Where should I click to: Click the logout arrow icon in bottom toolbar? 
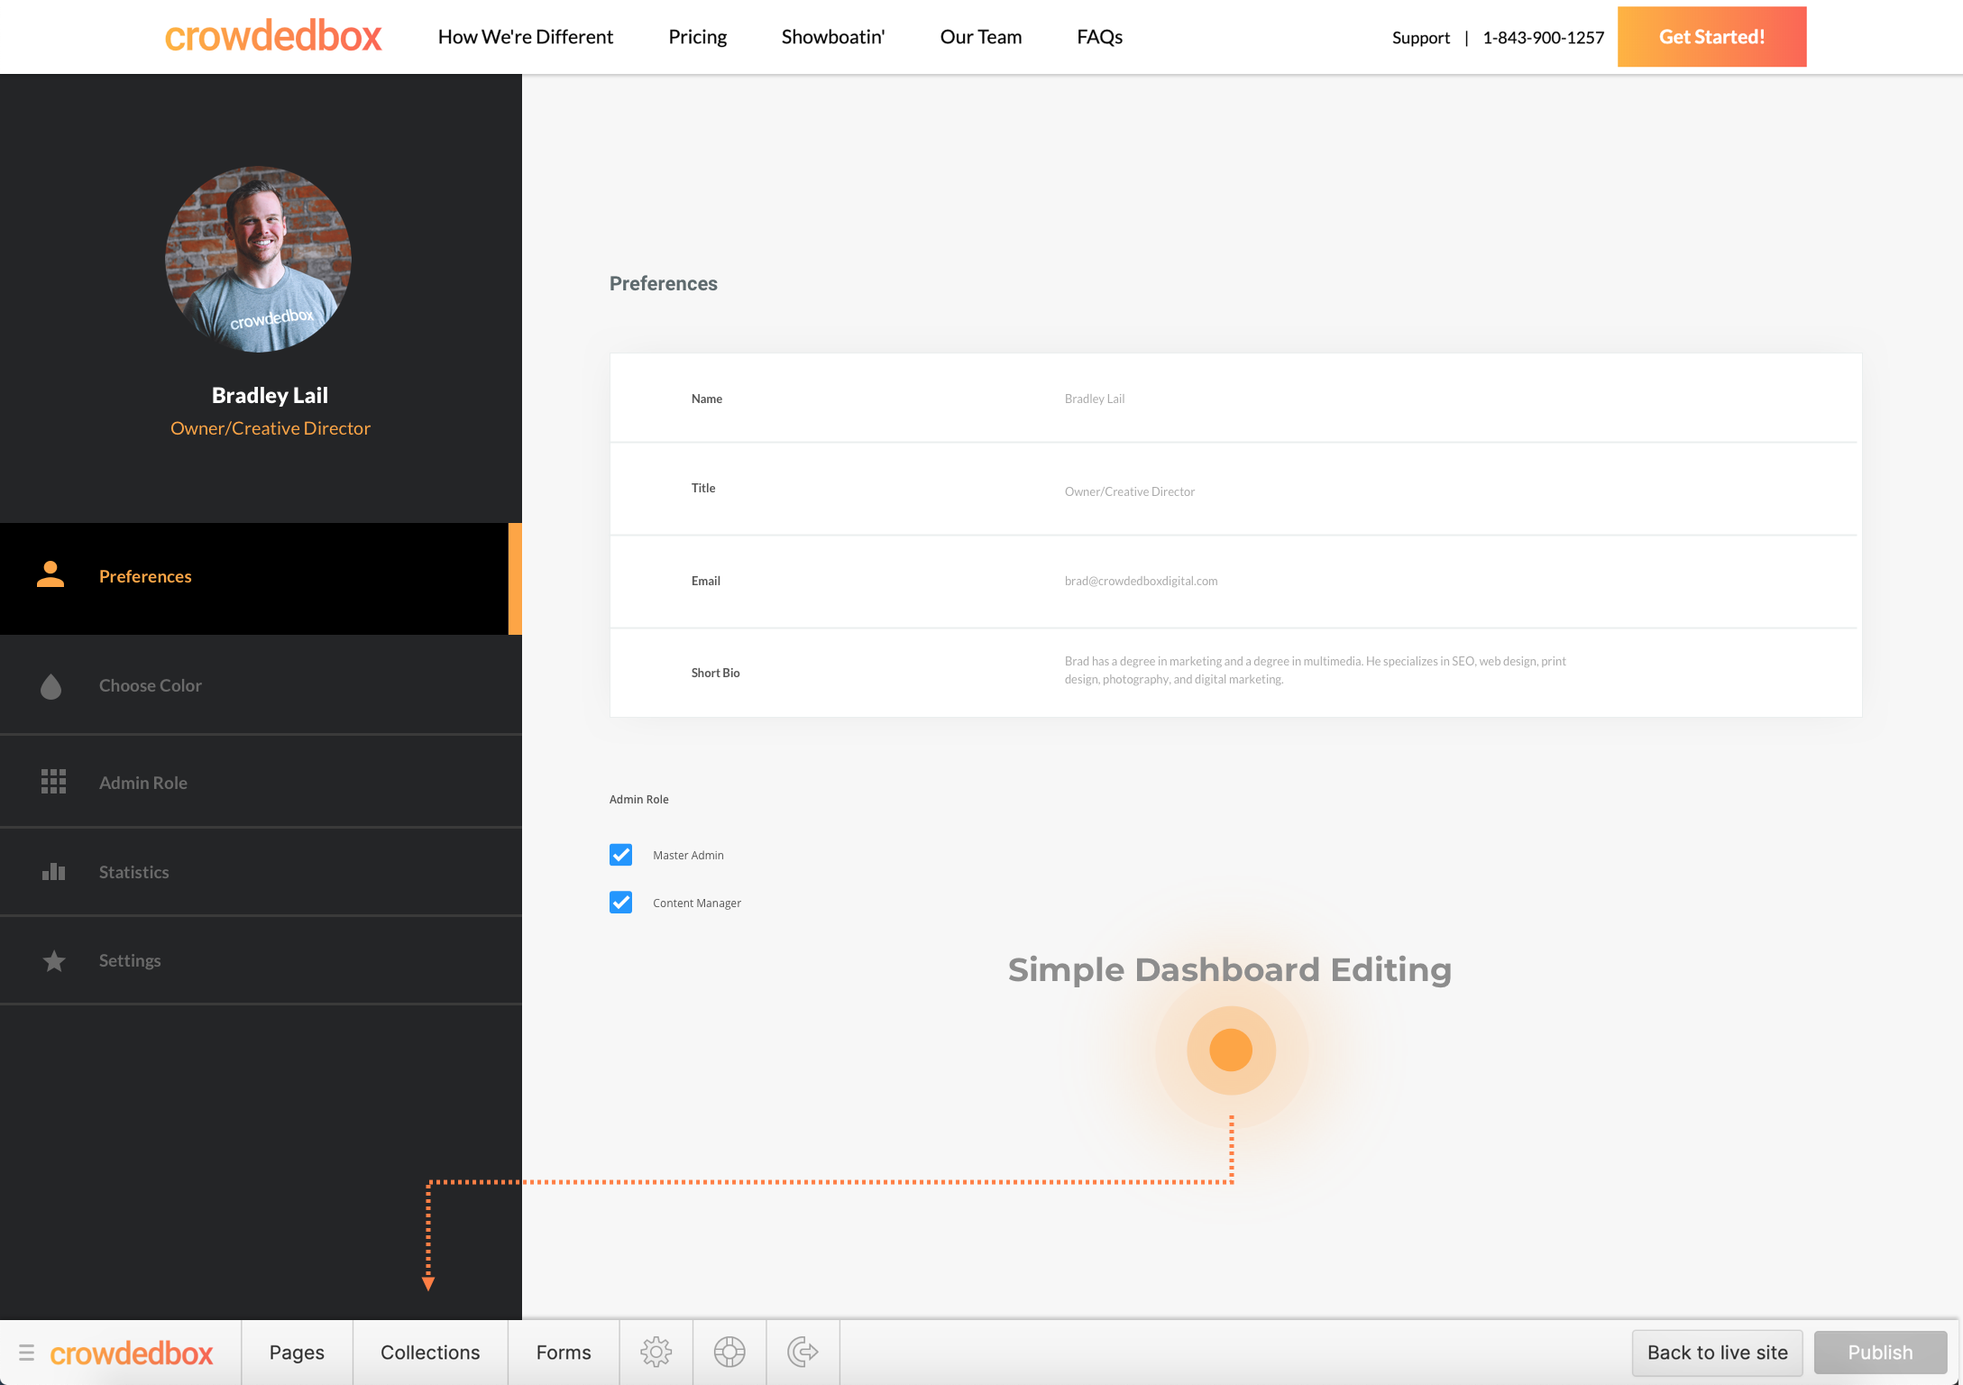coord(803,1353)
